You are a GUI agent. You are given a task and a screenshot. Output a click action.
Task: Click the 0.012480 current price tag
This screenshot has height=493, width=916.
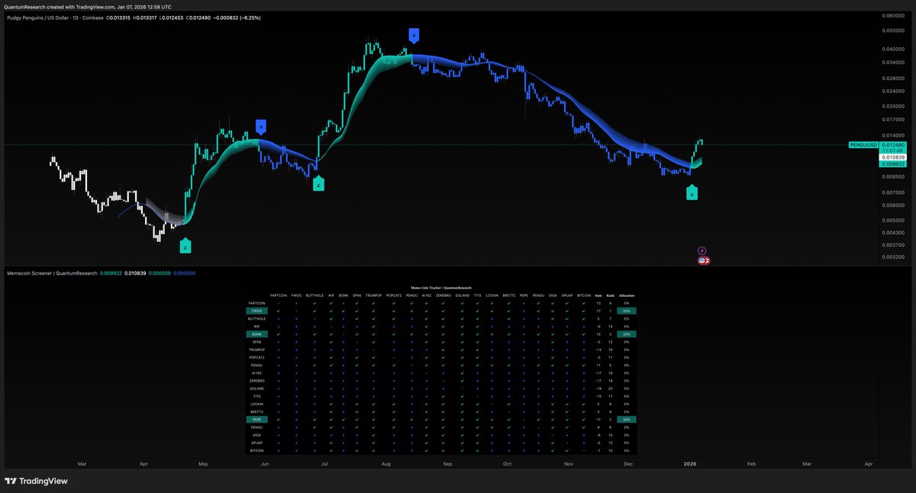(895, 145)
